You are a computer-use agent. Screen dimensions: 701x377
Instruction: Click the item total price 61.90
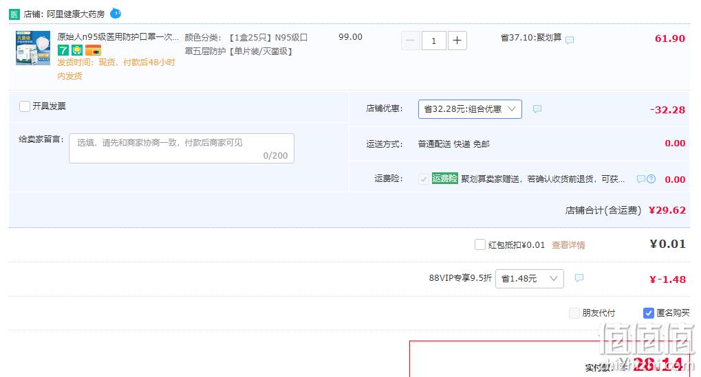(x=670, y=38)
